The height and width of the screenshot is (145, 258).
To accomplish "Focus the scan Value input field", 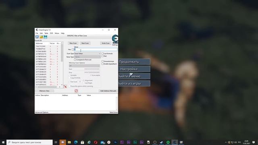I will click(96, 49).
